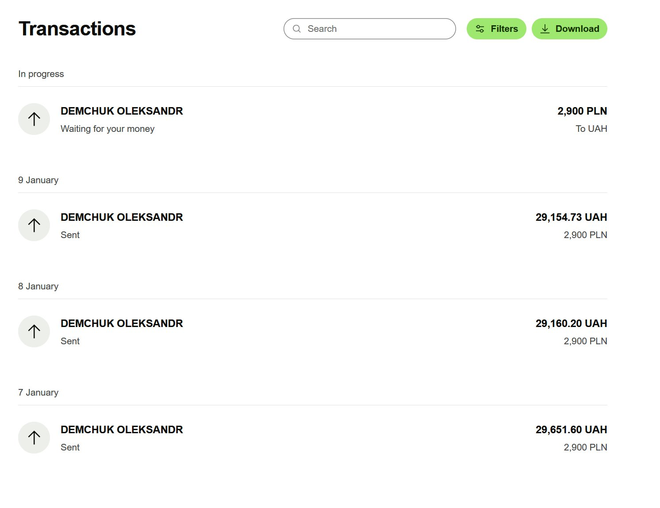Open the 7 January DEMCHUK OLEKSANDR transfer
The image size is (660, 508).
pyautogui.click(x=122, y=430)
